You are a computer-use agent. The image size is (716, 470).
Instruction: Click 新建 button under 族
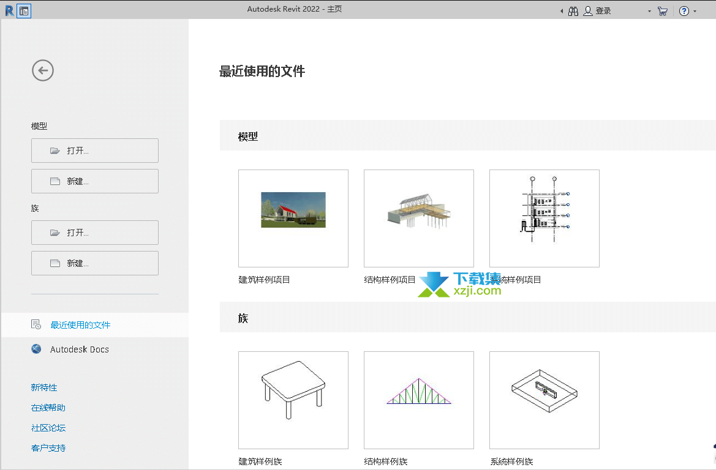point(95,263)
